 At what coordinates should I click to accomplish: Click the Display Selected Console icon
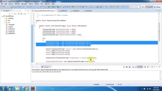[148, 67]
